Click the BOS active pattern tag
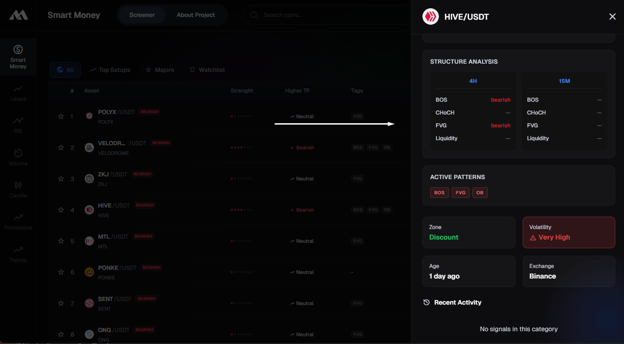 [439, 193]
